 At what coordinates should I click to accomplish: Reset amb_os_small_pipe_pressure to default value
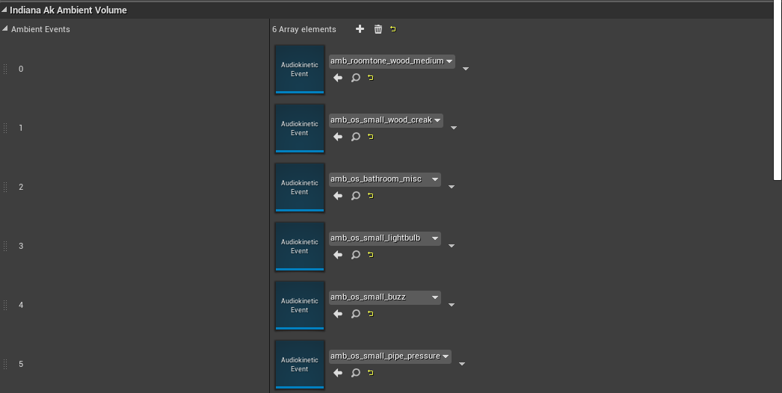(x=371, y=373)
